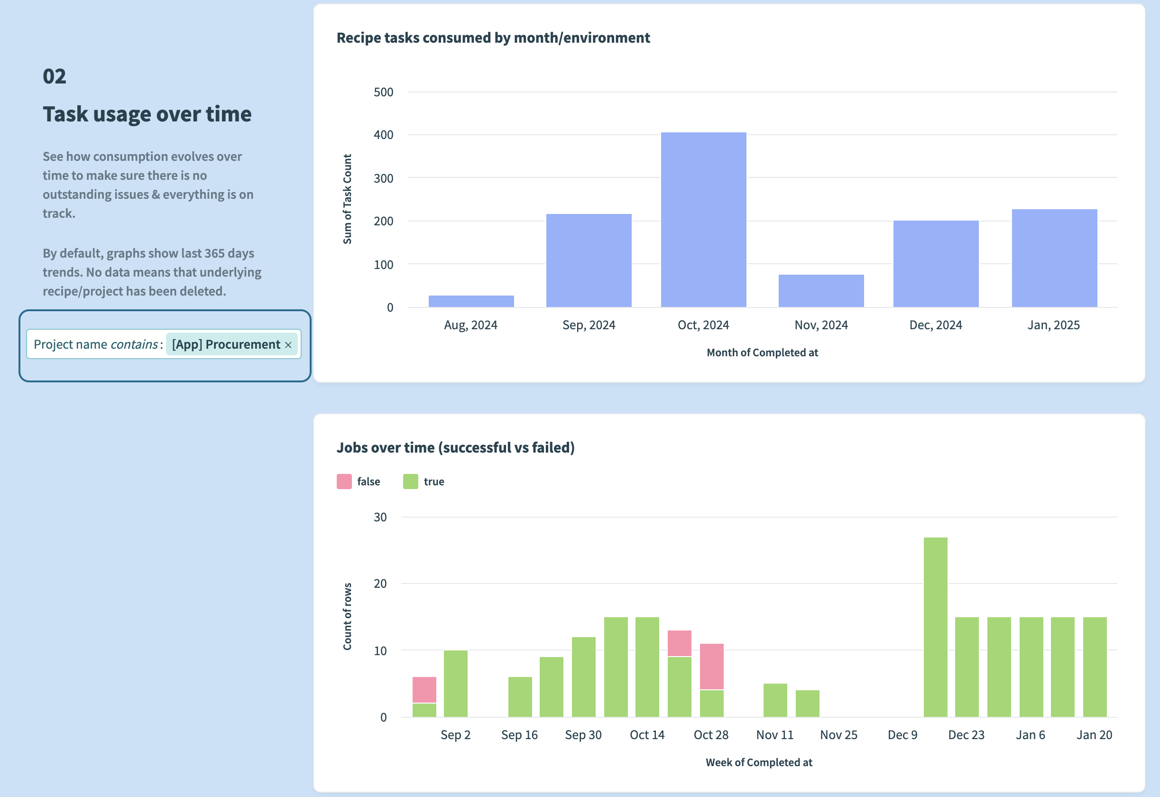Select the Sep, 2024 blue bar
The height and width of the screenshot is (797, 1160).
589,260
